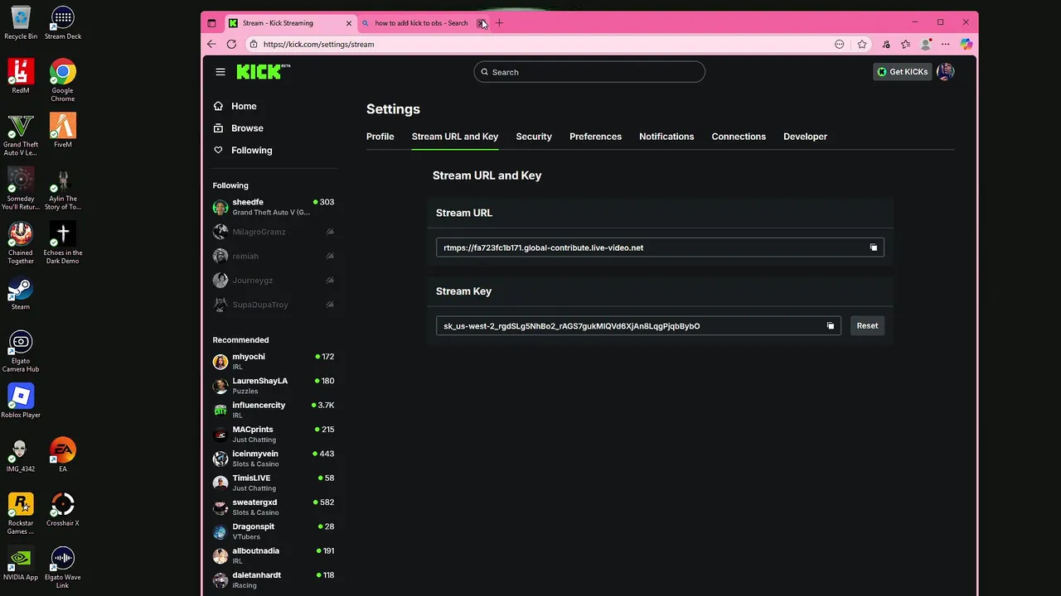Reset the stream key
The image size is (1061, 596).
point(867,325)
